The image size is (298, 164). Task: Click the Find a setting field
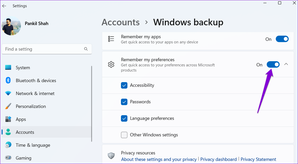(x=43, y=49)
